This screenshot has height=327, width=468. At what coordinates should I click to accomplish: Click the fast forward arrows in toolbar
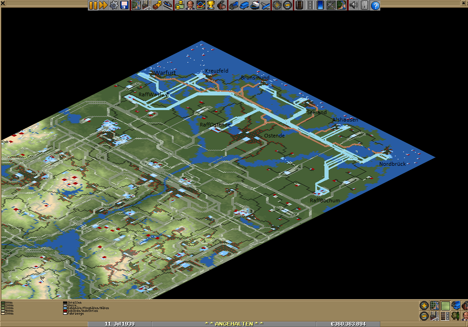[103, 5]
